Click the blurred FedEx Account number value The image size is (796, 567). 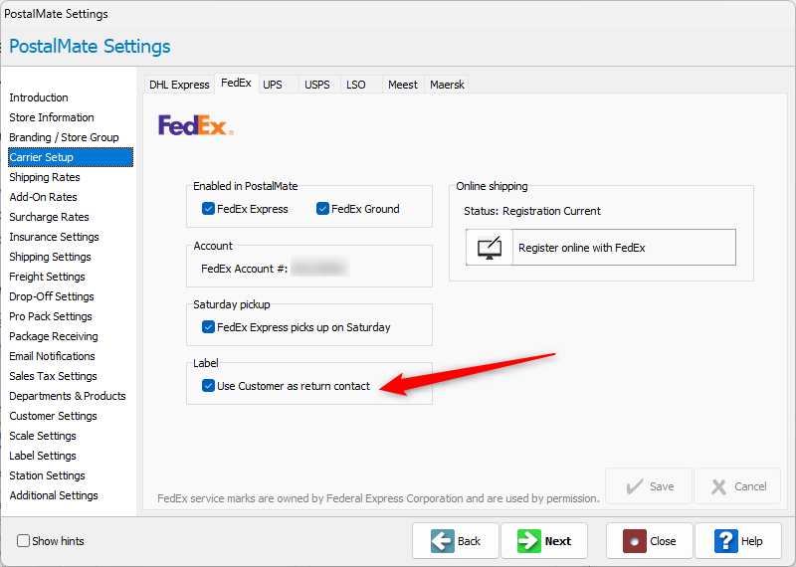click(x=320, y=268)
